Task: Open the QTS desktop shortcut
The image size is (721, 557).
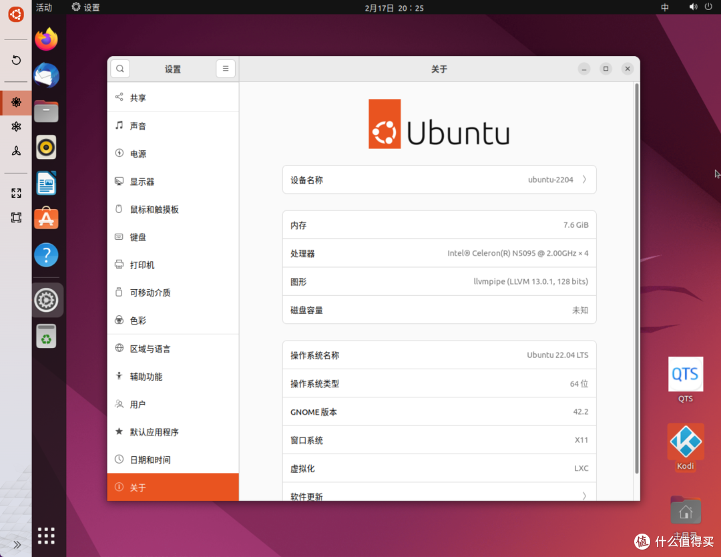Action: click(685, 379)
